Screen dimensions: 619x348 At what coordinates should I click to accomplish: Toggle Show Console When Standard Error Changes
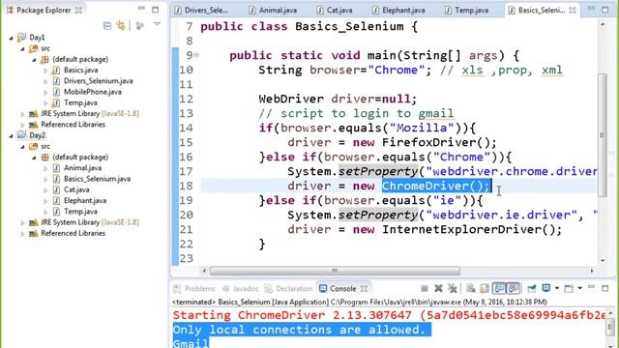pos(514,288)
